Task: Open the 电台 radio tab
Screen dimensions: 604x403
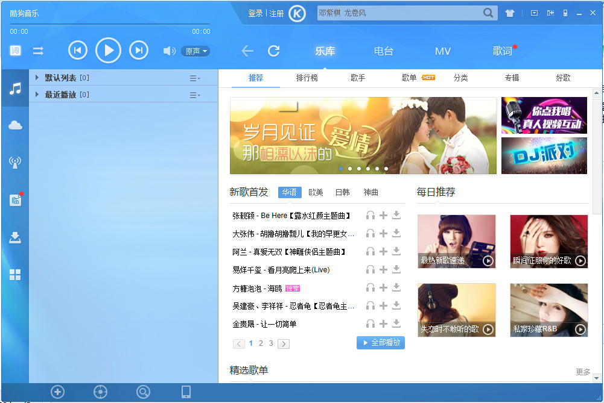Action: tap(384, 51)
